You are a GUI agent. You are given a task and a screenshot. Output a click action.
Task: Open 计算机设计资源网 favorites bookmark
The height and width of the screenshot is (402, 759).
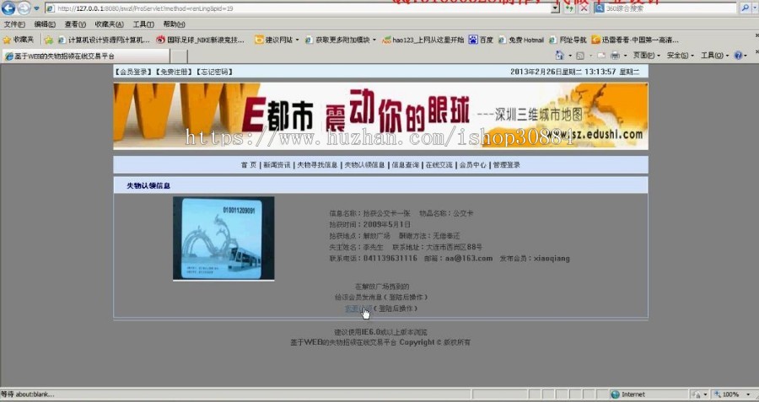[104, 40]
